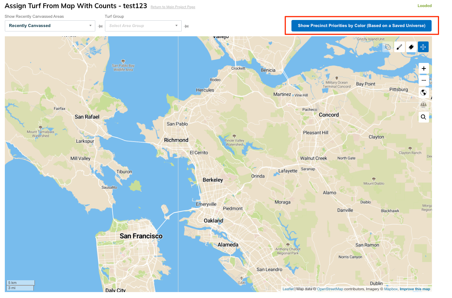This screenshot has height=298, width=452.
Task: Click the Pleasant Hill label
Action: (x=316, y=133)
